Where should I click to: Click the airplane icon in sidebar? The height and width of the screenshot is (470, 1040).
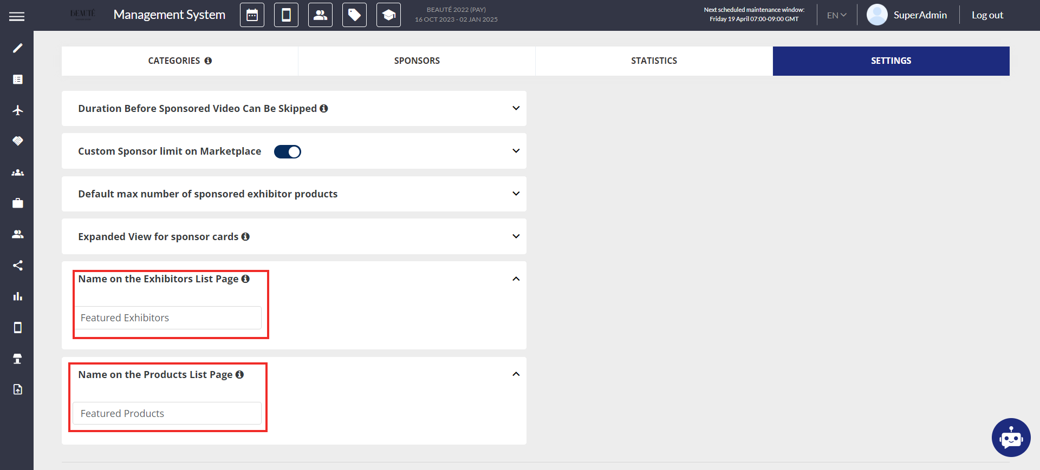(18, 110)
